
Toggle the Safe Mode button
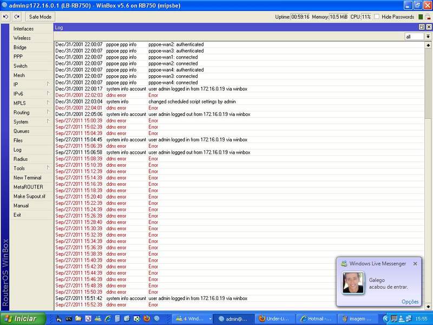point(40,17)
